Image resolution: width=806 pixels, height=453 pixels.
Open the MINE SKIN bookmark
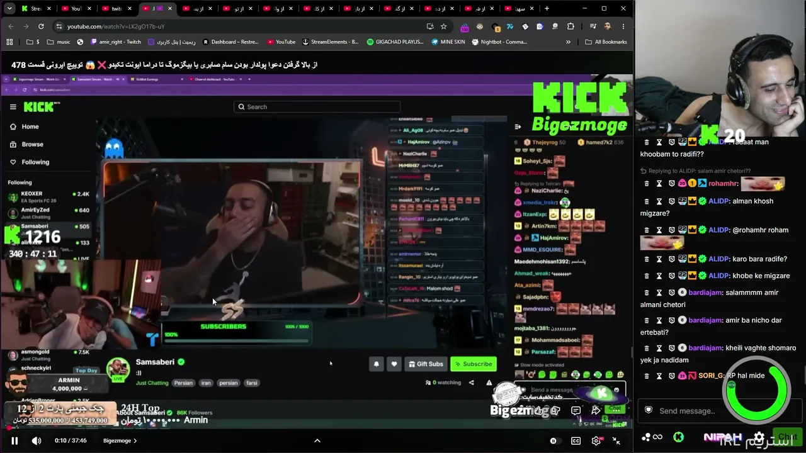tap(448, 42)
